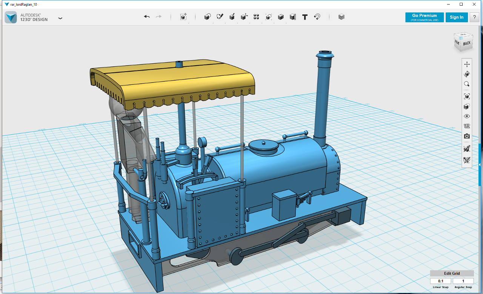The image size is (483, 294).
Task: Click the question mark help button
Action: coord(474,17)
